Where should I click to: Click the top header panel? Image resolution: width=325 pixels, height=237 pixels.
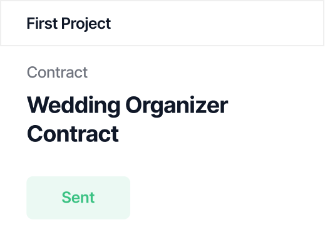click(x=162, y=23)
